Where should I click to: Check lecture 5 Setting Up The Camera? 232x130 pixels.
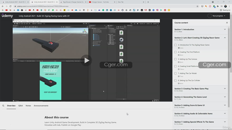click(x=175, y=59)
